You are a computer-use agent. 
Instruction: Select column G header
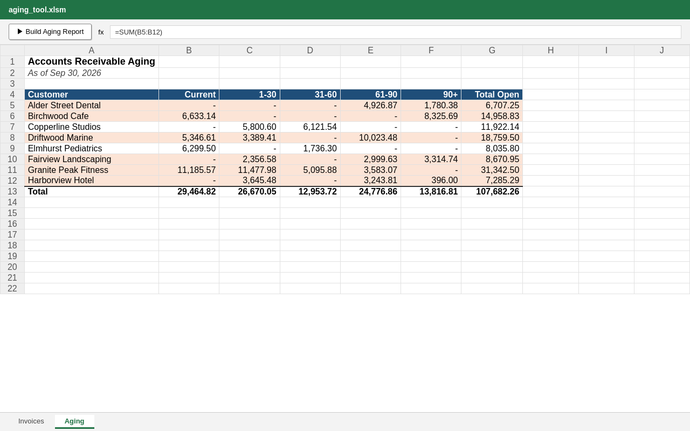tap(492, 51)
